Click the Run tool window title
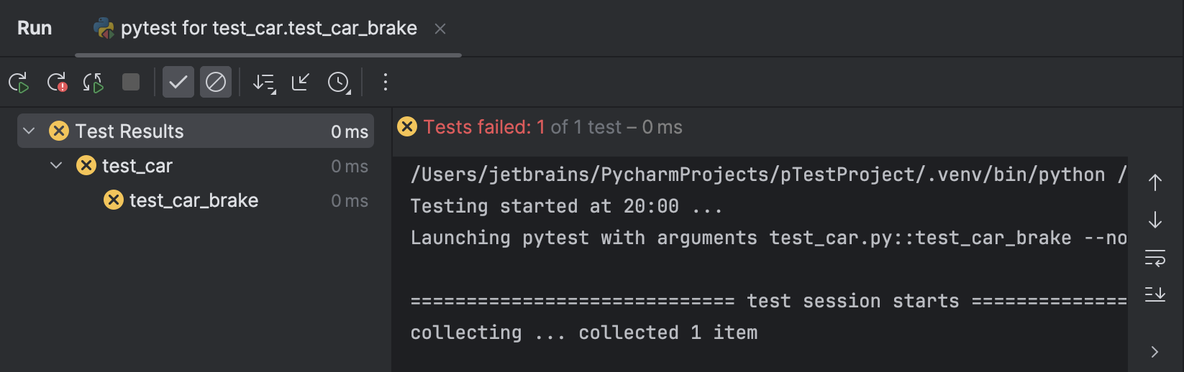The height and width of the screenshot is (372, 1184). 35,28
